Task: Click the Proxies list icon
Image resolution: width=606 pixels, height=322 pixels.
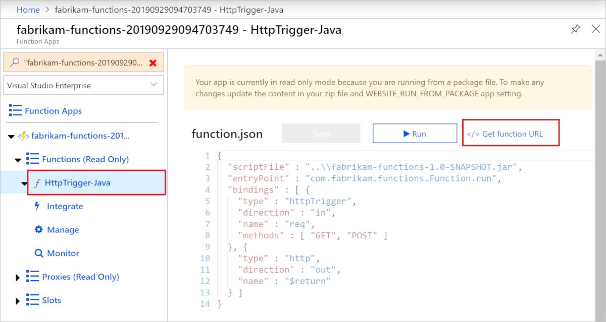Action: click(32, 277)
